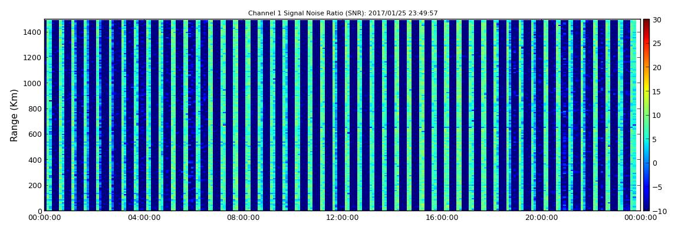This screenshot has height=240, width=678.
Task: Click the colorbar value 25
Action: coord(657,43)
